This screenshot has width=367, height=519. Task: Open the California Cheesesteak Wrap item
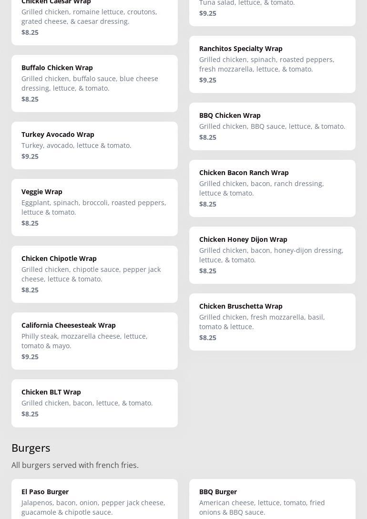(94, 341)
